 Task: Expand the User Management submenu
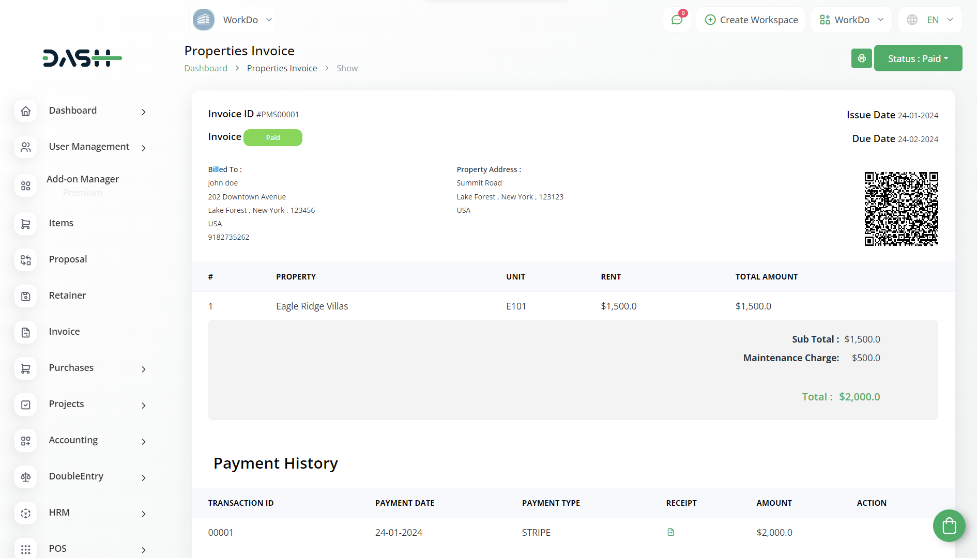point(88,147)
